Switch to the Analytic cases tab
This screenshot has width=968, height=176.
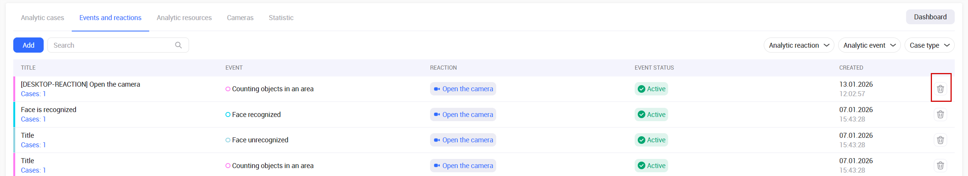(x=43, y=18)
